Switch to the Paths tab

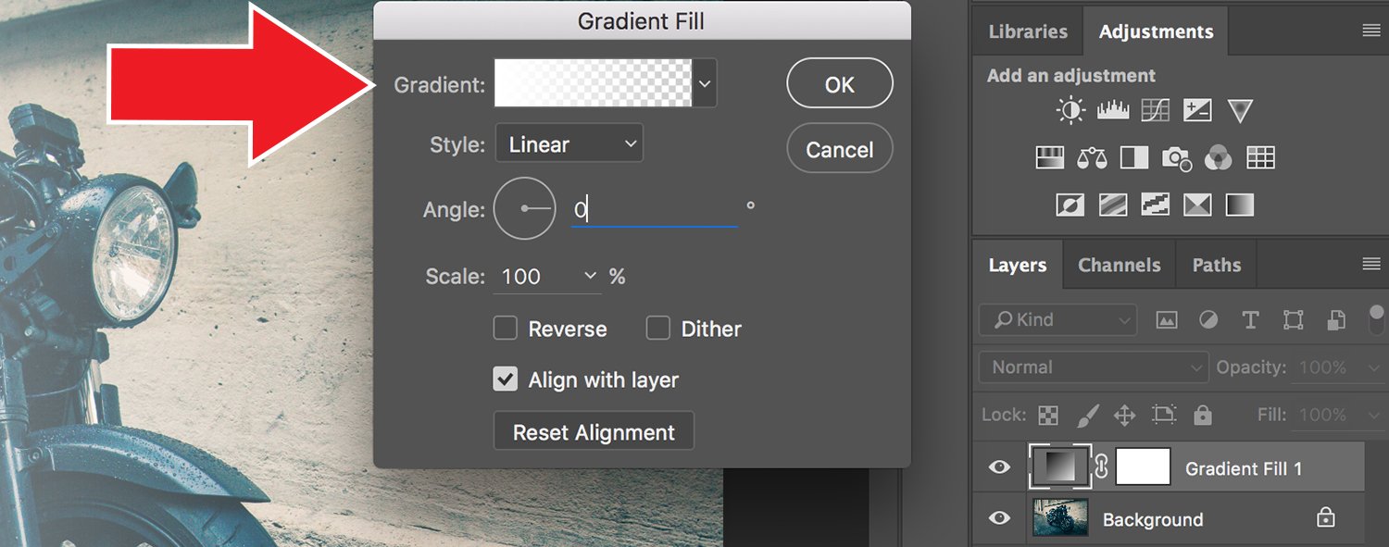[1216, 266]
